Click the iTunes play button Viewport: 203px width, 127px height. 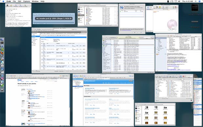[106, 38]
